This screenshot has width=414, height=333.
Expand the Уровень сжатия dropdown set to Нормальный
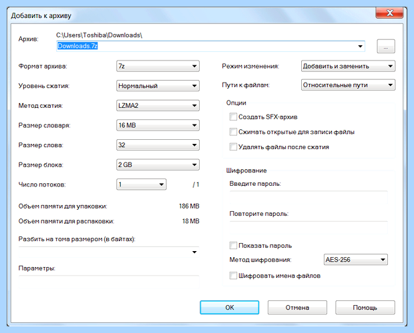coord(158,86)
